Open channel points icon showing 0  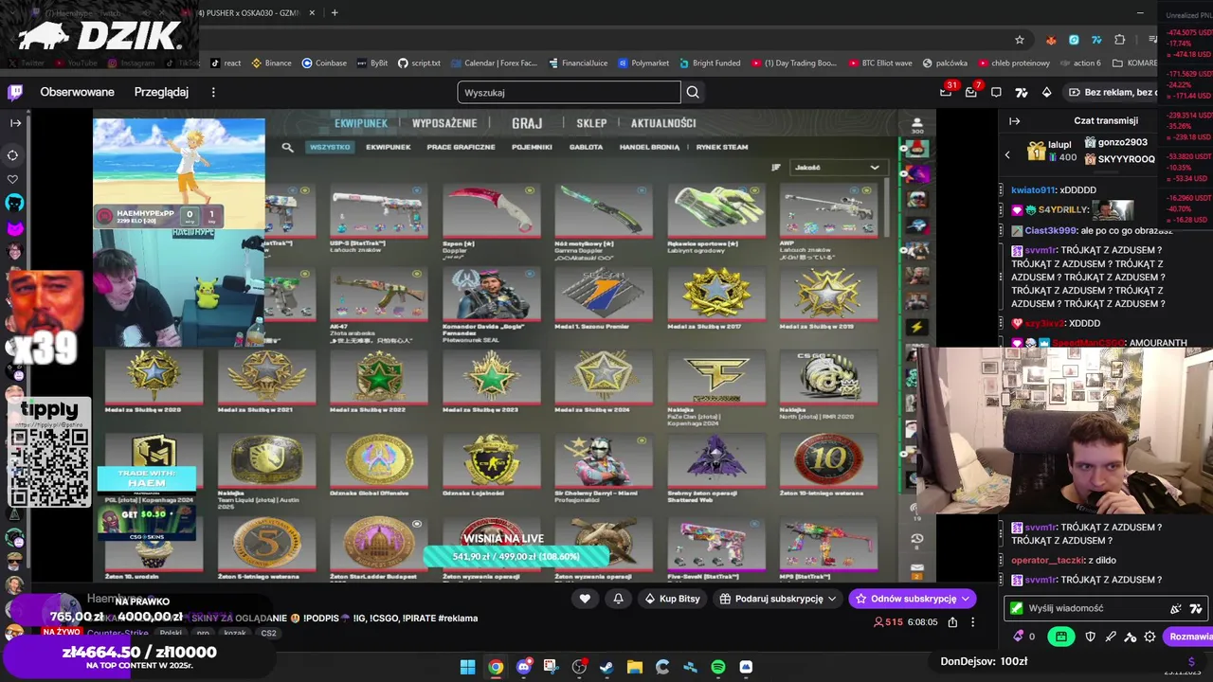pyautogui.click(x=1023, y=637)
